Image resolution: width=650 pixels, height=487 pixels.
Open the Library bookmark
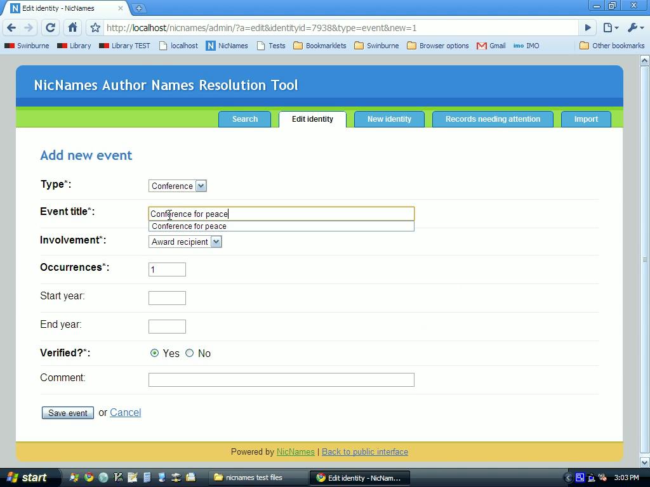[74, 46]
